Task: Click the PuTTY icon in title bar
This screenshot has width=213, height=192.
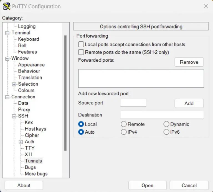Action: coord(7,6)
